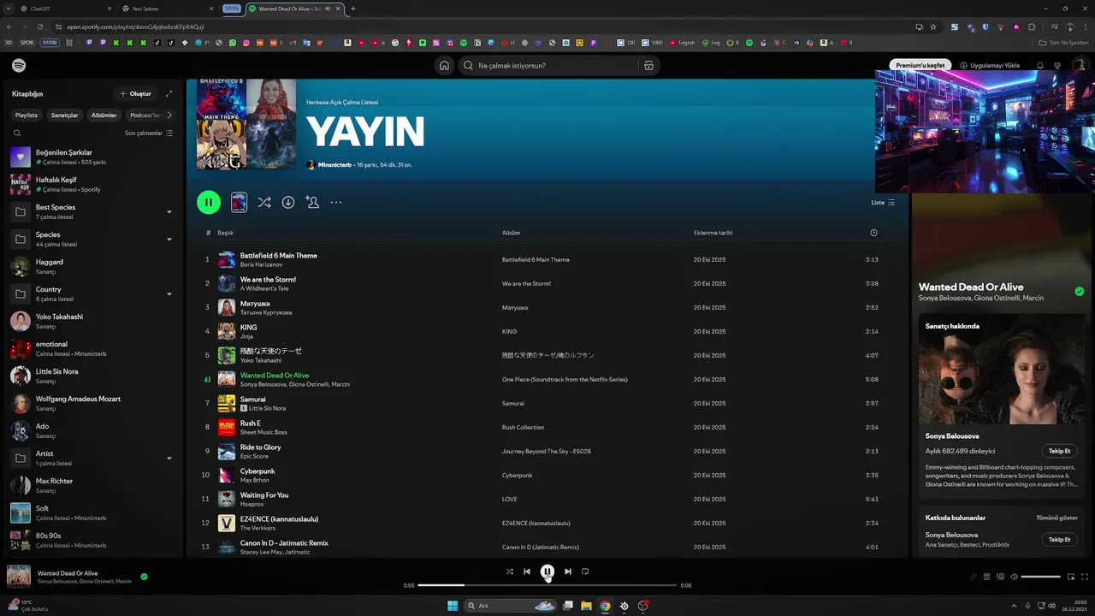Open connect to a device icon

tap(1000, 577)
